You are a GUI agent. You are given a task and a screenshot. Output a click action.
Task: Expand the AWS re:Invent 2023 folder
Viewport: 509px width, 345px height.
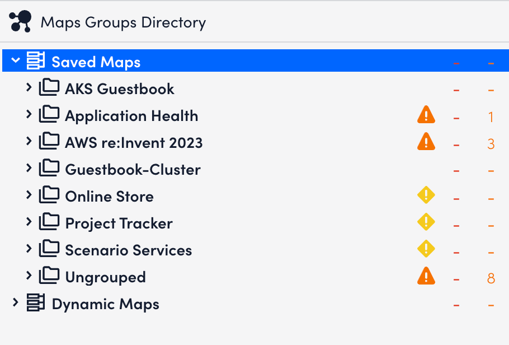(29, 141)
